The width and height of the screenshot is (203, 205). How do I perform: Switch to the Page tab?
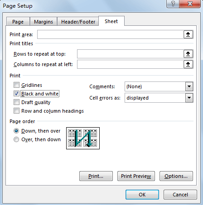(18, 22)
